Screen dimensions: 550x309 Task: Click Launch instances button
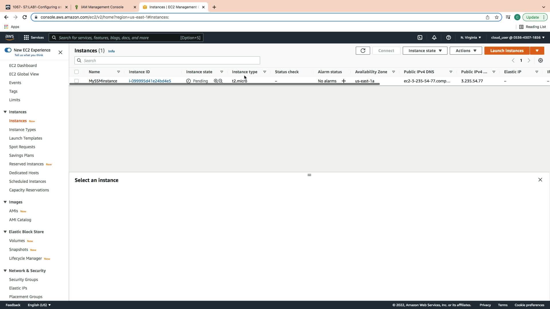click(x=507, y=51)
